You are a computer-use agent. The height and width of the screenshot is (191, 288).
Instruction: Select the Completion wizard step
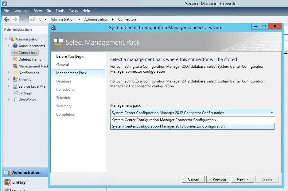point(66,114)
